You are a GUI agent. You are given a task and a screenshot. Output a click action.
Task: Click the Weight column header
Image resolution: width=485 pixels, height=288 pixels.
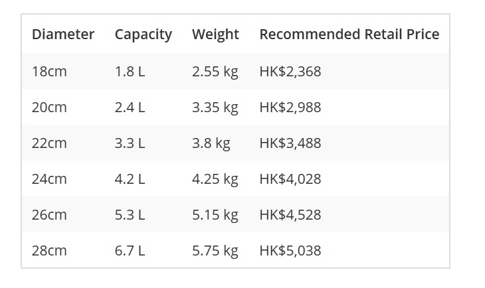[215, 35]
